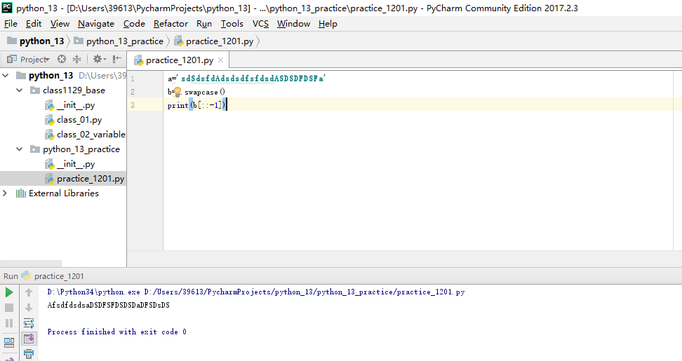
Task: Hide Project panel using the hide icon
Action: point(117,60)
